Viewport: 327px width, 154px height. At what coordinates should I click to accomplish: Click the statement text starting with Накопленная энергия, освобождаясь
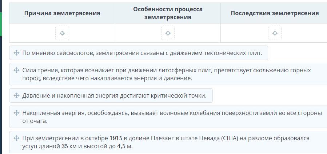(x=172, y=117)
